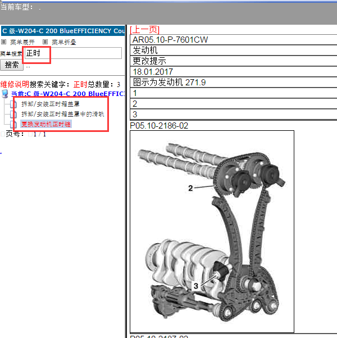Click the 发动机 table row
This screenshot has height=338, width=337.
(233, 50)
